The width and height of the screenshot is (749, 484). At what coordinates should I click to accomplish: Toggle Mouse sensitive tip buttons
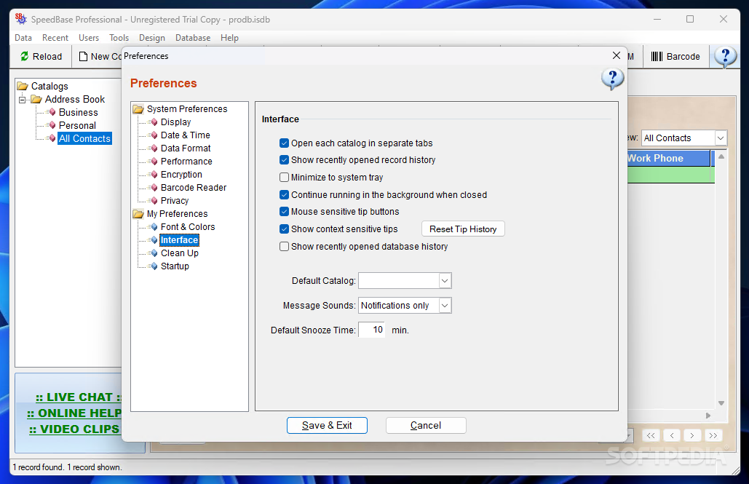tap(284, 212)
